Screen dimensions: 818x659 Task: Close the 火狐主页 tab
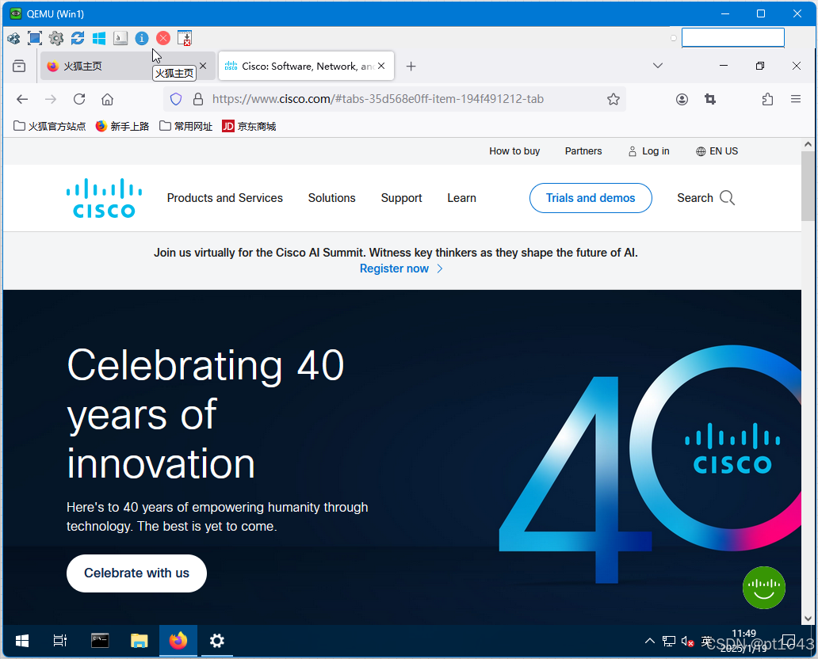(203, 66)
